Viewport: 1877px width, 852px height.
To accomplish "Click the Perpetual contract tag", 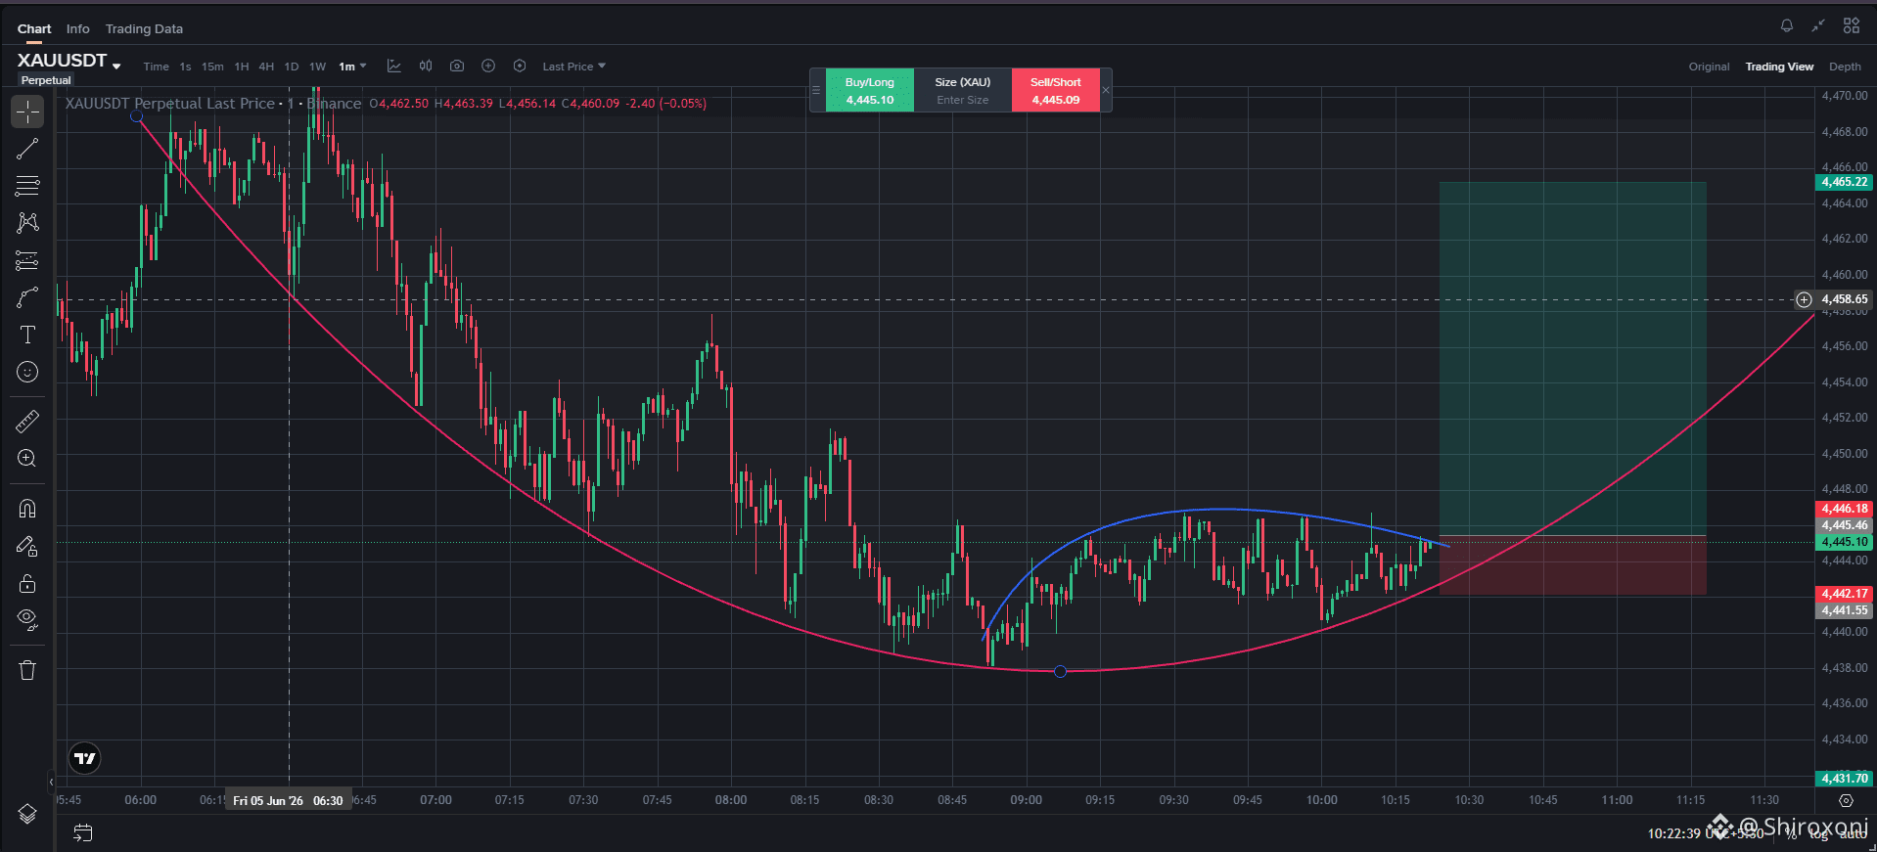I will tap(46, 80).
